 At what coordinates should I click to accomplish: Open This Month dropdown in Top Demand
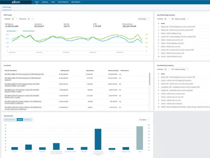(x=144, y=119)
